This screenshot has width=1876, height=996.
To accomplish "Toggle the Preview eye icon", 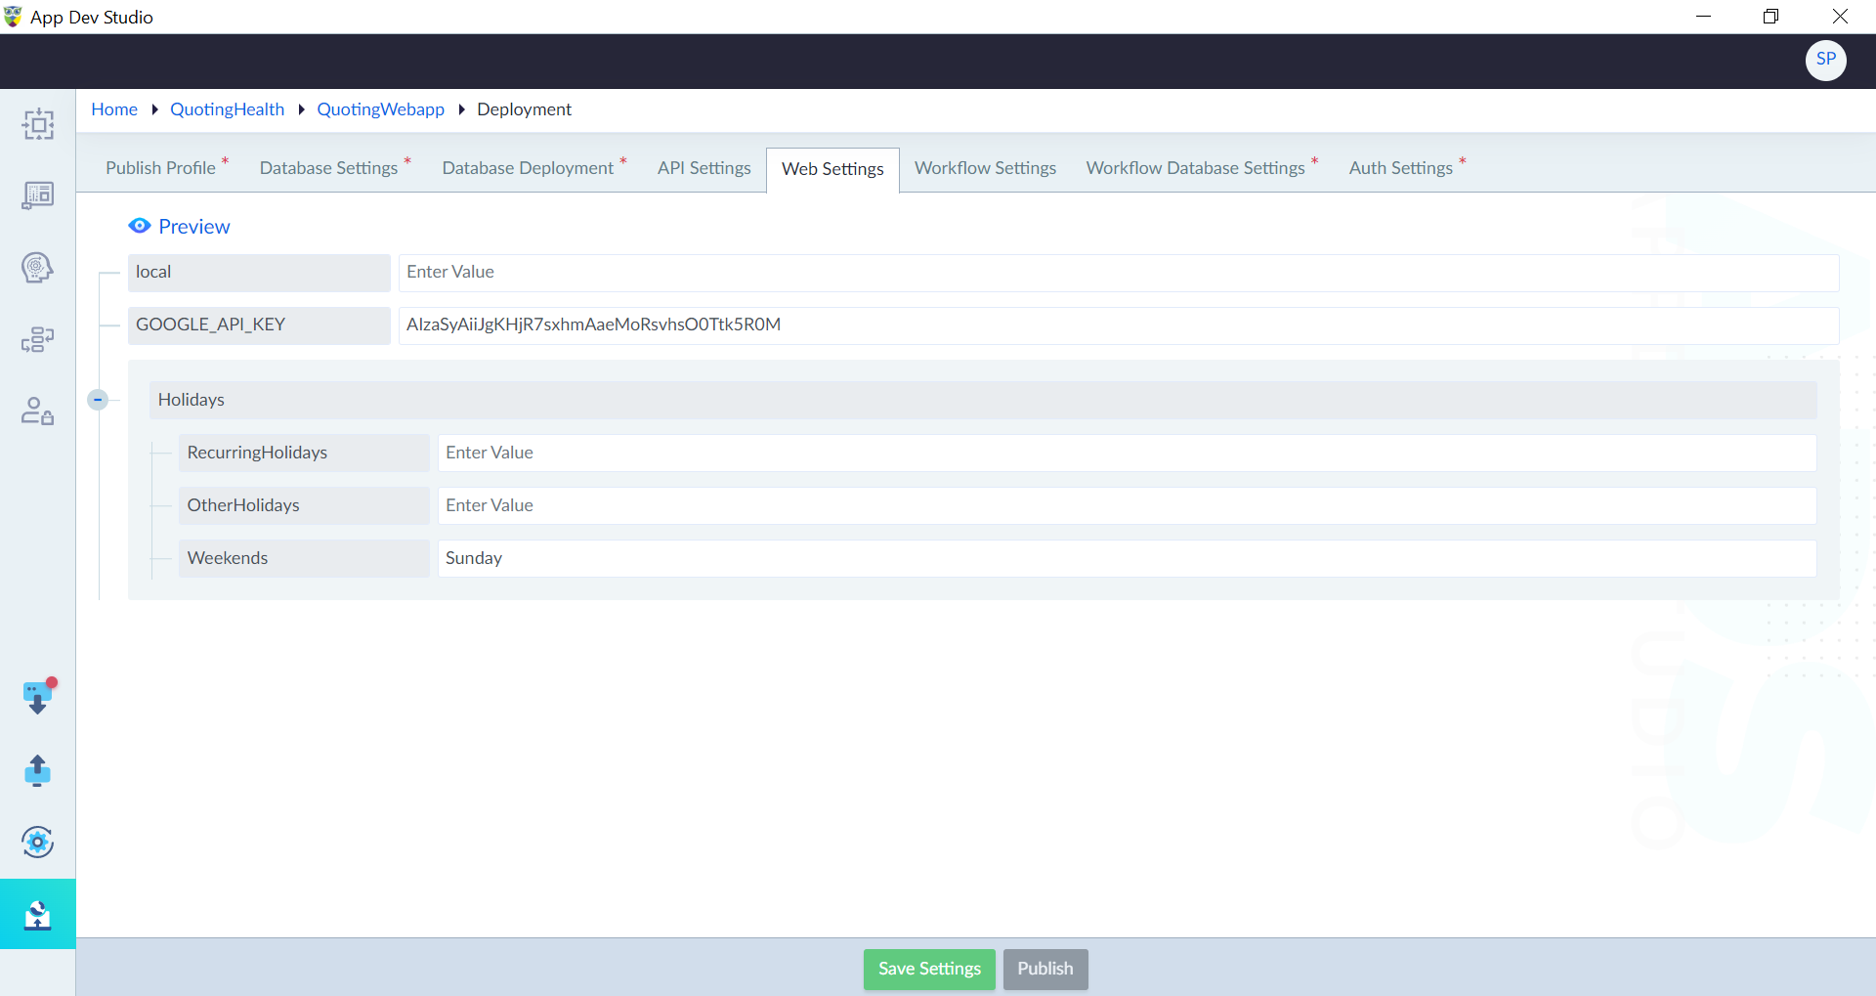I will tap(140, 226).
